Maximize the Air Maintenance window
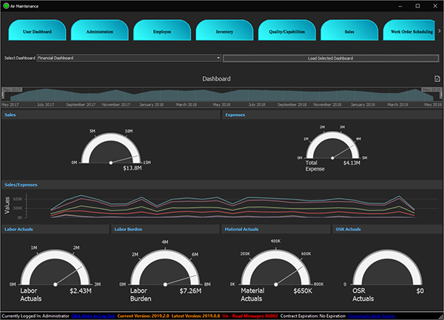 pyautogui.click(x=417, y=6)
